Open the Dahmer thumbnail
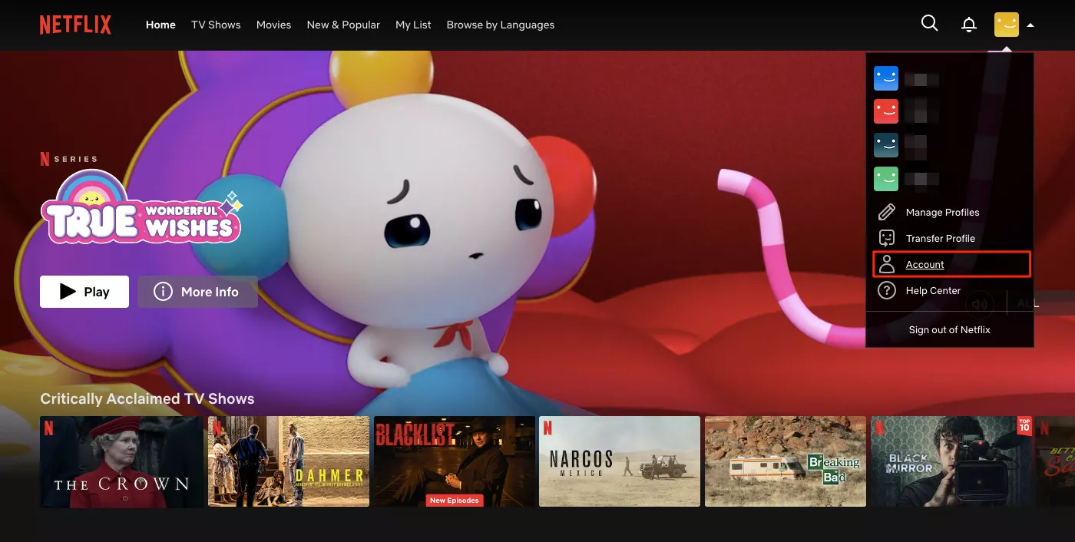This screenshot has width=1075, height=542. (x=289, y=461)
